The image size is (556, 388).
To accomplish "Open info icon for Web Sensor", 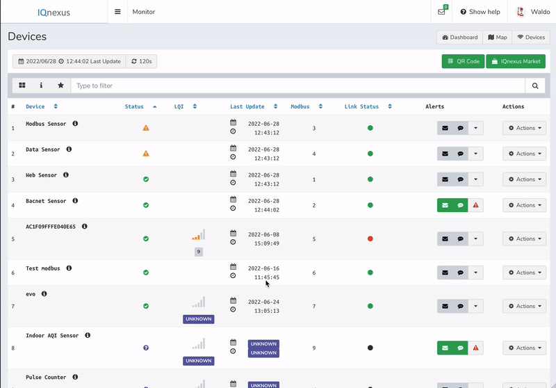I will pos(66,175).
